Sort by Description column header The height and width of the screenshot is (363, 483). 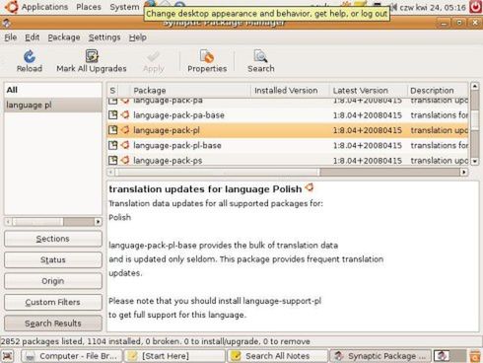[438, 91]
